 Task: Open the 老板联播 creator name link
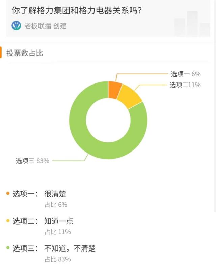point(38,26)
